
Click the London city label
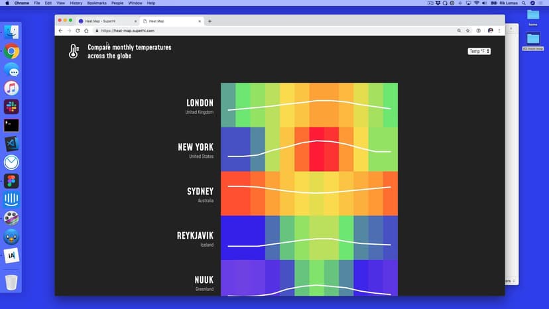200,103
